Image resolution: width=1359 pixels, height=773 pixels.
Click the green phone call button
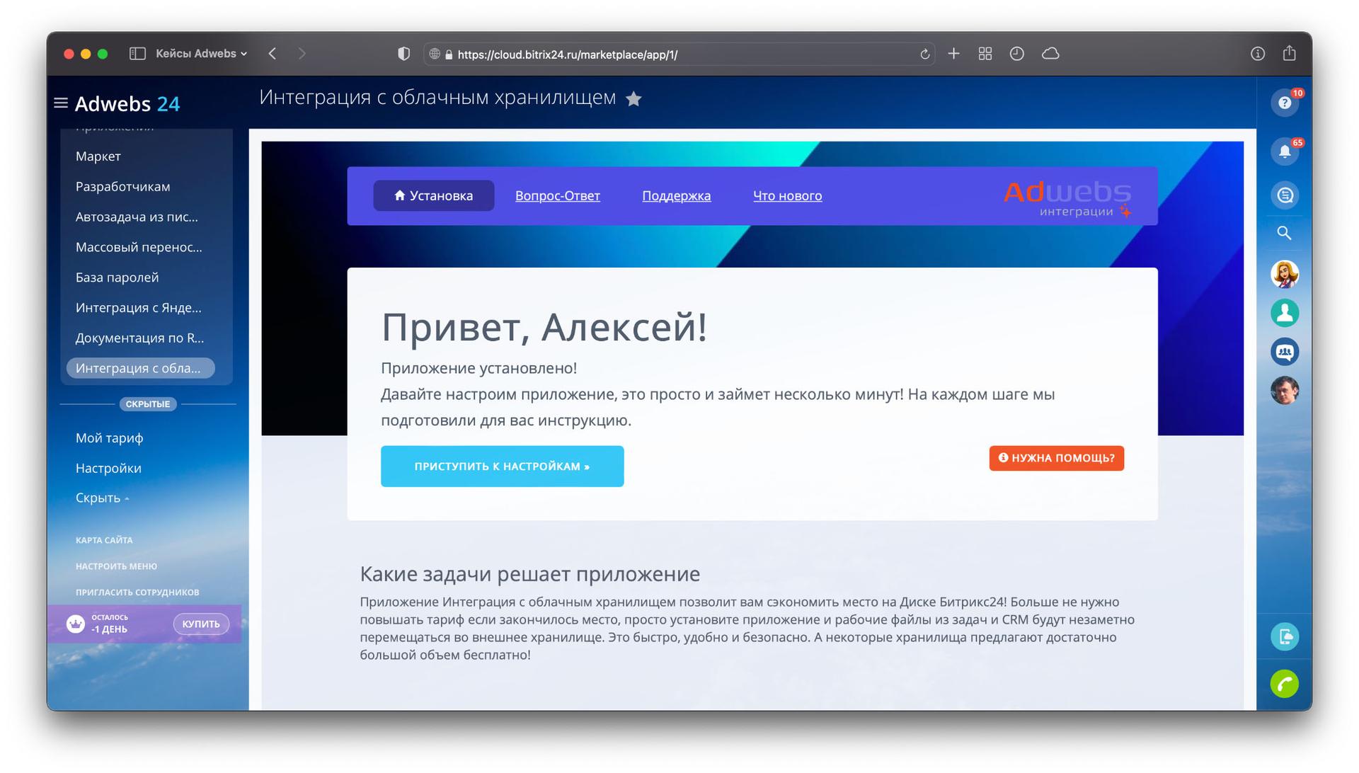[1284, 684]
